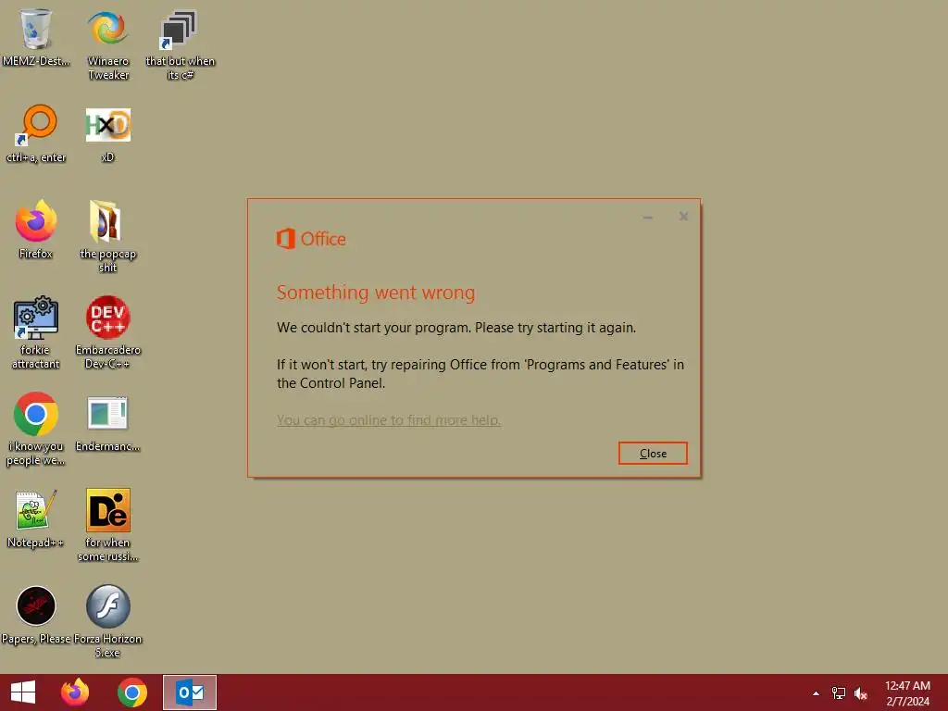This screenshot has height=711, width=948.
Task: Select the 'for when some russi...' icon
Action: point(107,525)
